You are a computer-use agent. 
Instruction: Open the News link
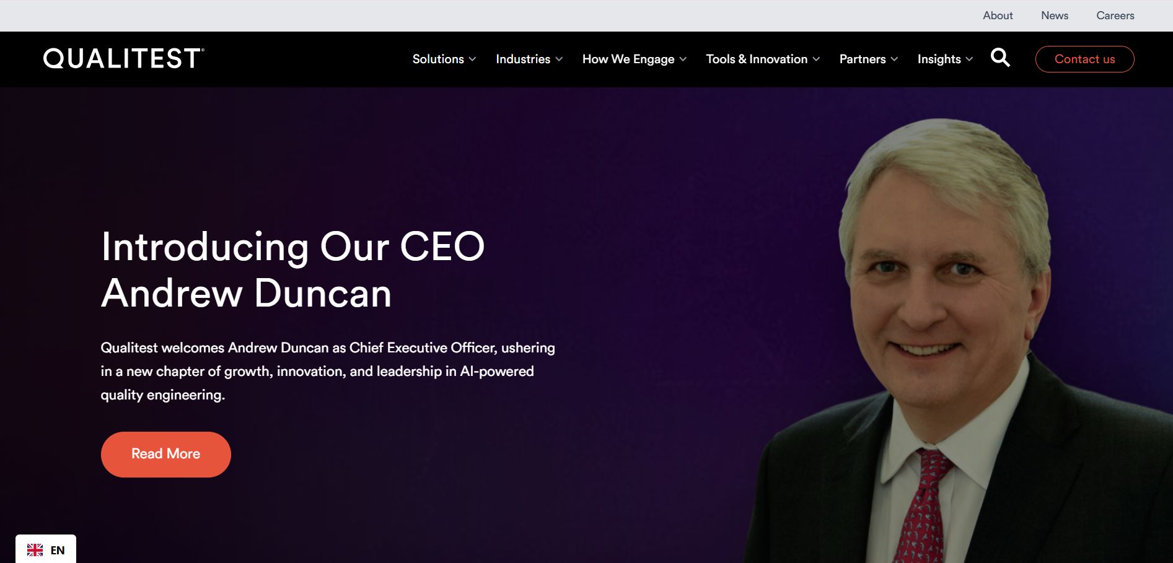pos(1055,15)
